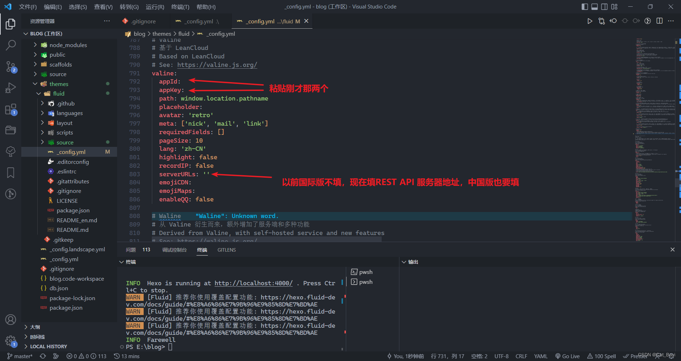
Task: Expand scaffolds folder
Action: tap(35, 64)
